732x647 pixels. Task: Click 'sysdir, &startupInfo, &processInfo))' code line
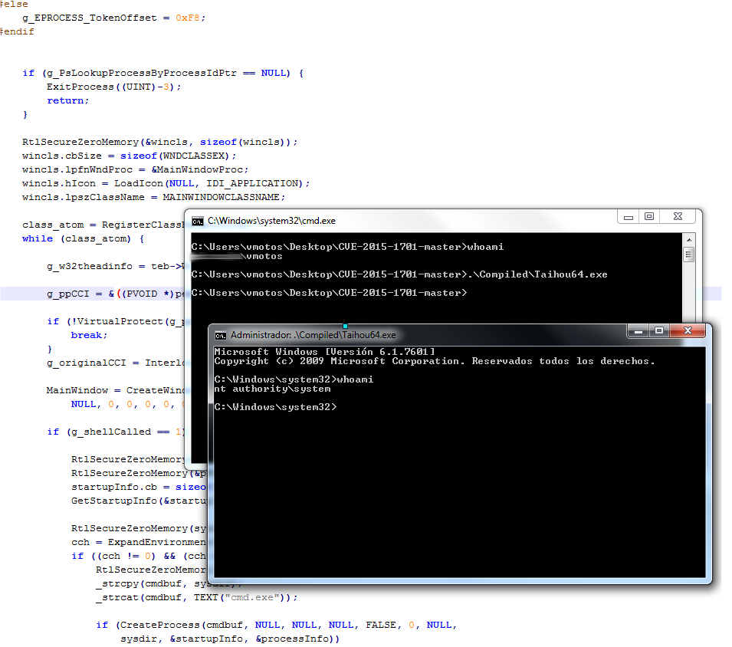click(230, 639)
